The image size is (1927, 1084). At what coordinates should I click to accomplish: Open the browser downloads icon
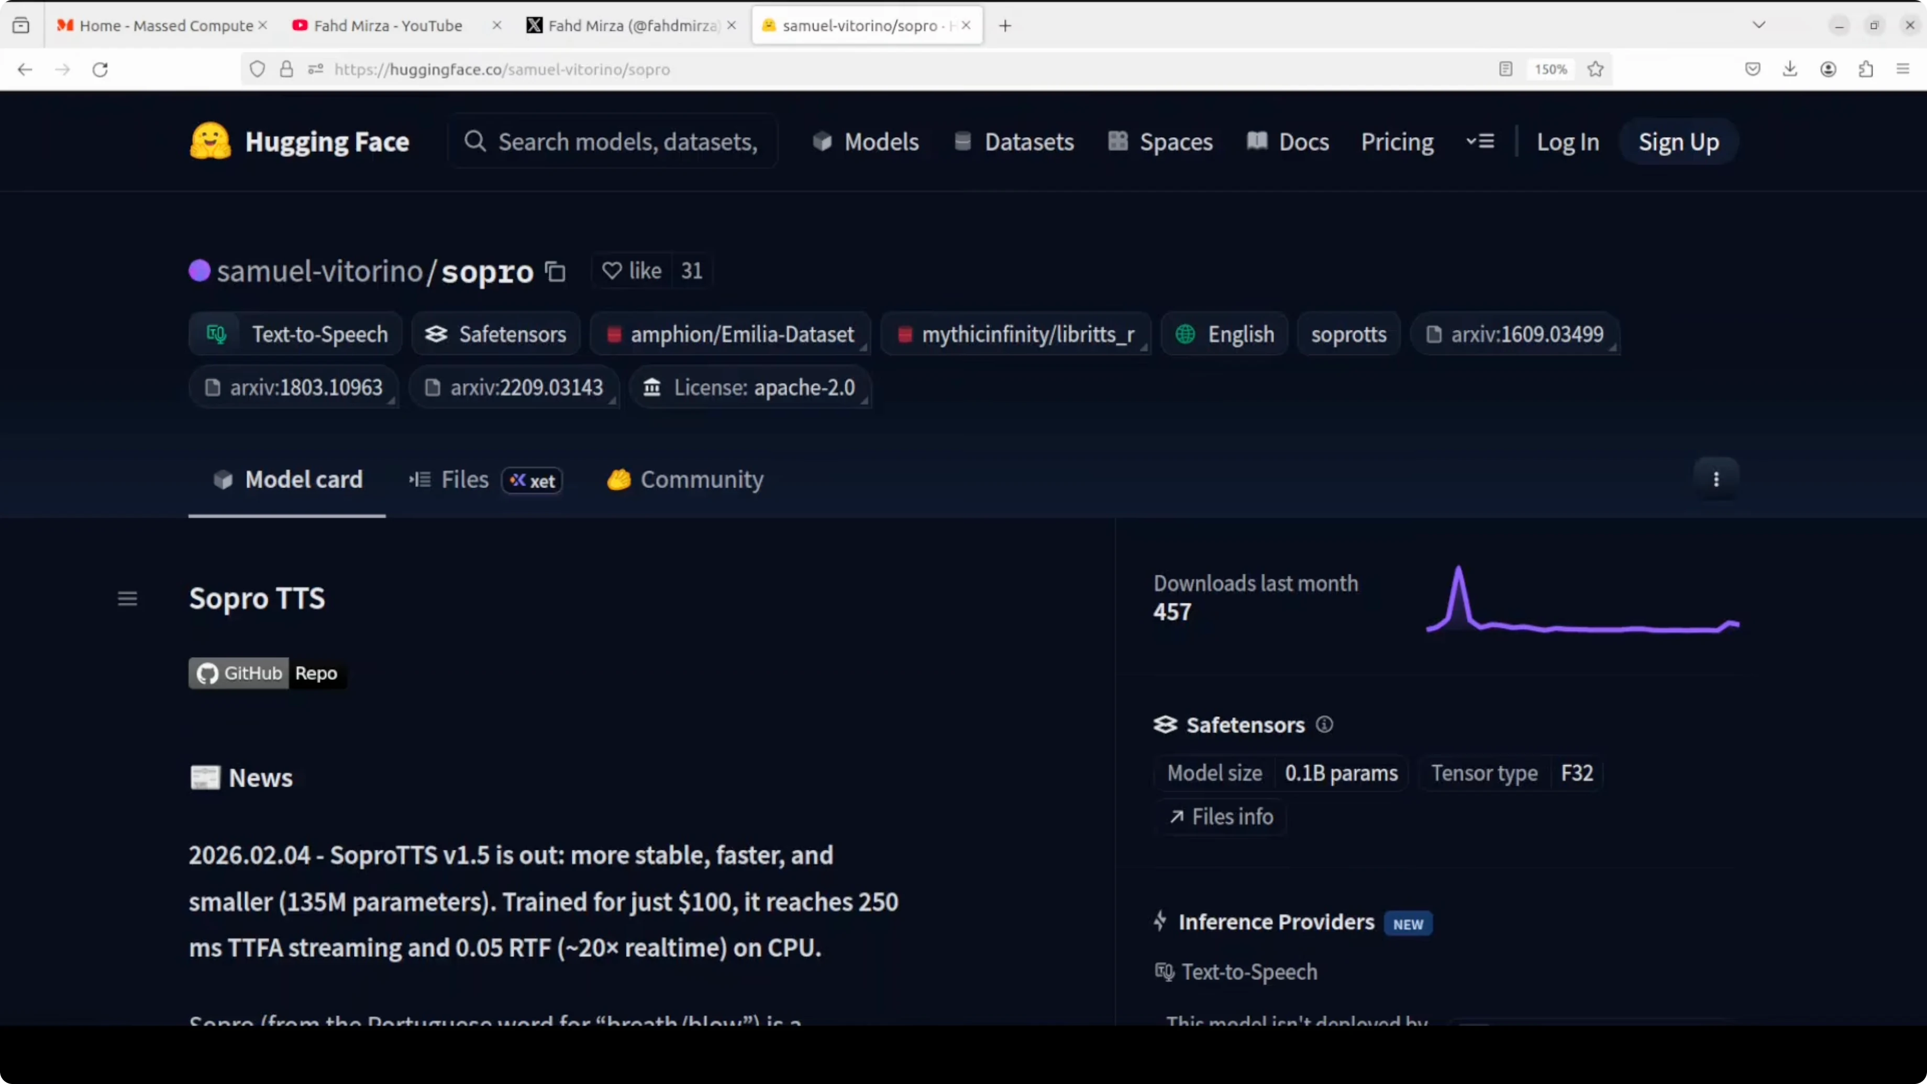[x=1789, y=70]
